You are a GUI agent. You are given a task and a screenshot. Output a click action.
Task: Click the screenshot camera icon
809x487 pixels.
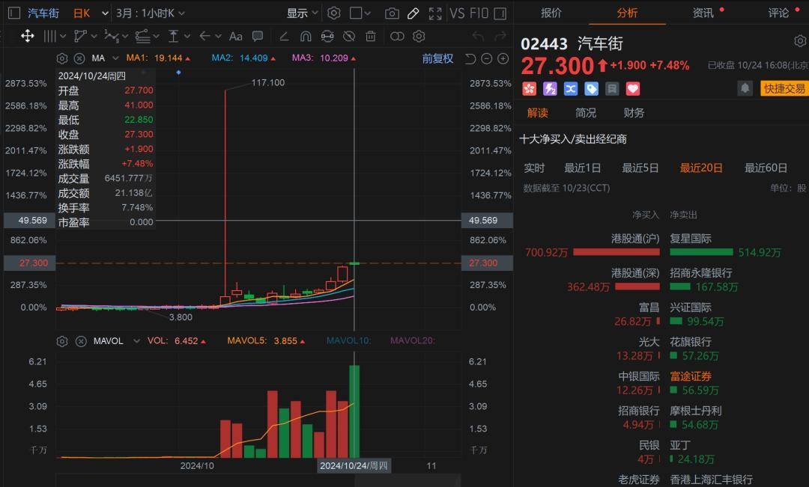(x=392, y=13)
